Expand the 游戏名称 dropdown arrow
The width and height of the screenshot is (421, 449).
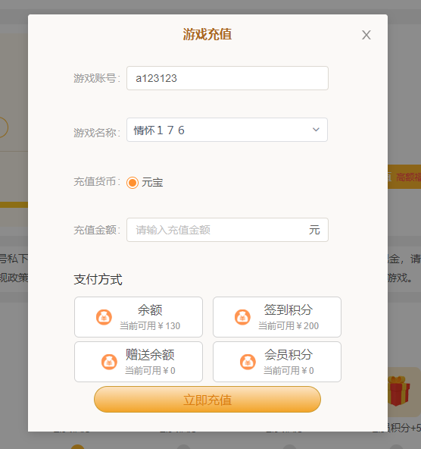316,130
